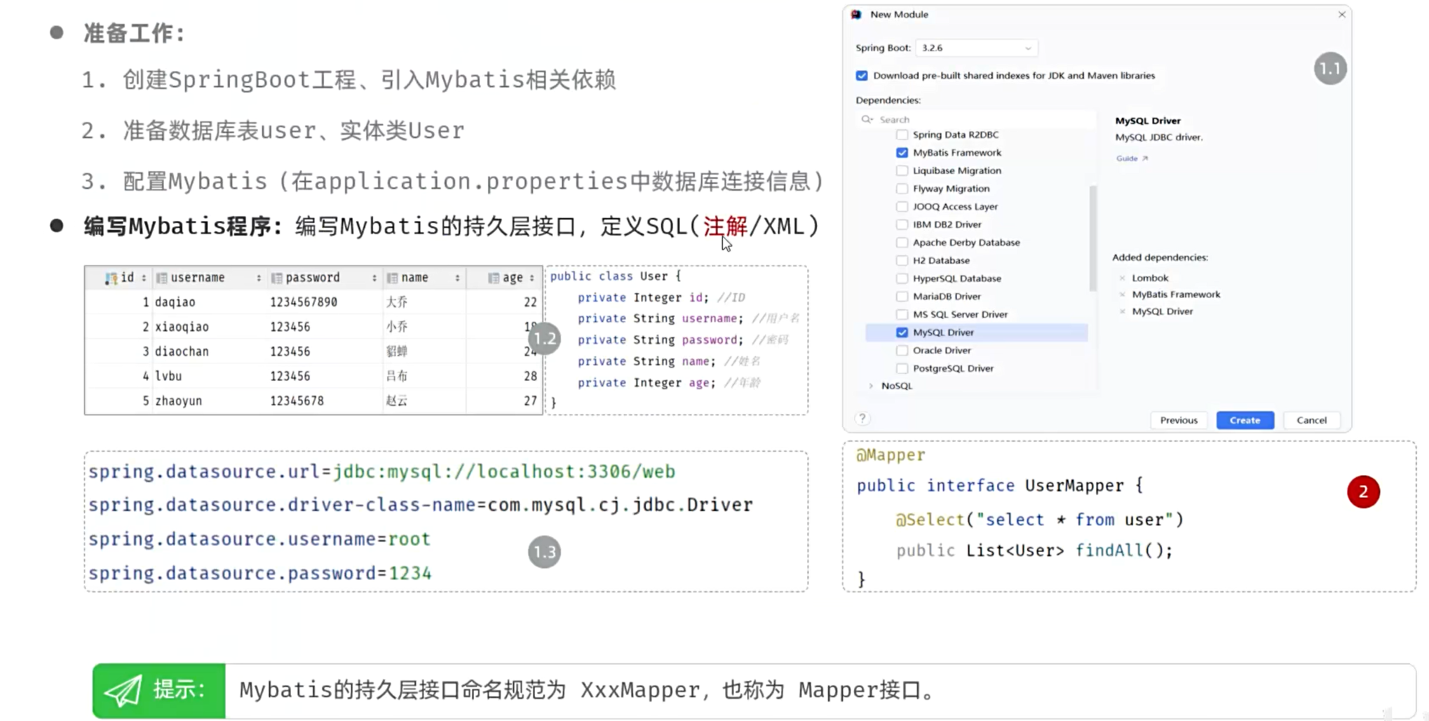Click the red number 2 badge
Viewport: 1429px width, 721px height.
1363,492
